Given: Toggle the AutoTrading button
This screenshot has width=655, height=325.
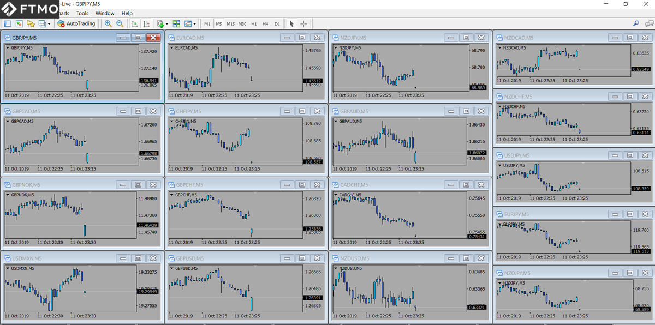Looking at the screenshot, I should (x=76, y=23).
